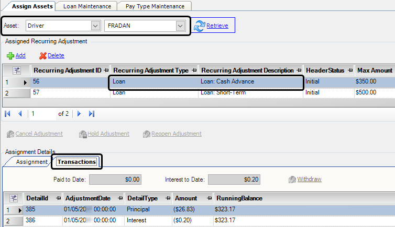
Task: Pin the HeaderStatus column
Action: point(350,70)
